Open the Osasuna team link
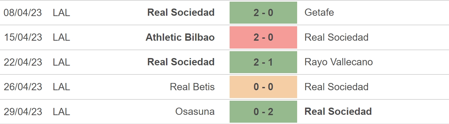 click(195, 112)
